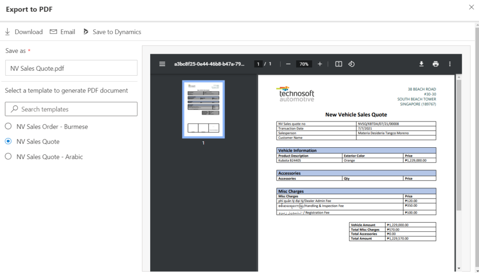Close the Export to PDF dialog
The image size is (479, 273).
coord(471,7)
